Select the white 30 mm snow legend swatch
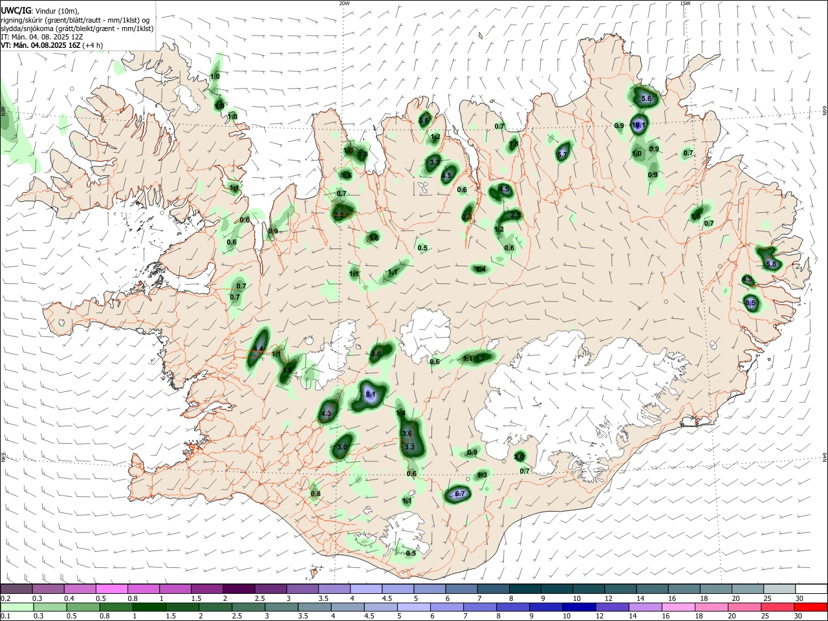 coord(811,589)
